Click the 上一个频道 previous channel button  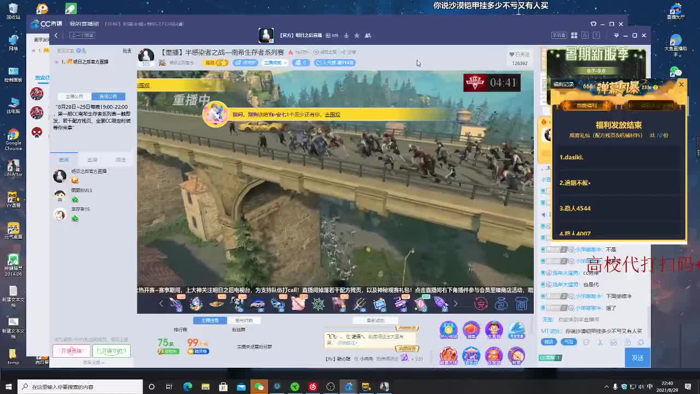point(82,36)
